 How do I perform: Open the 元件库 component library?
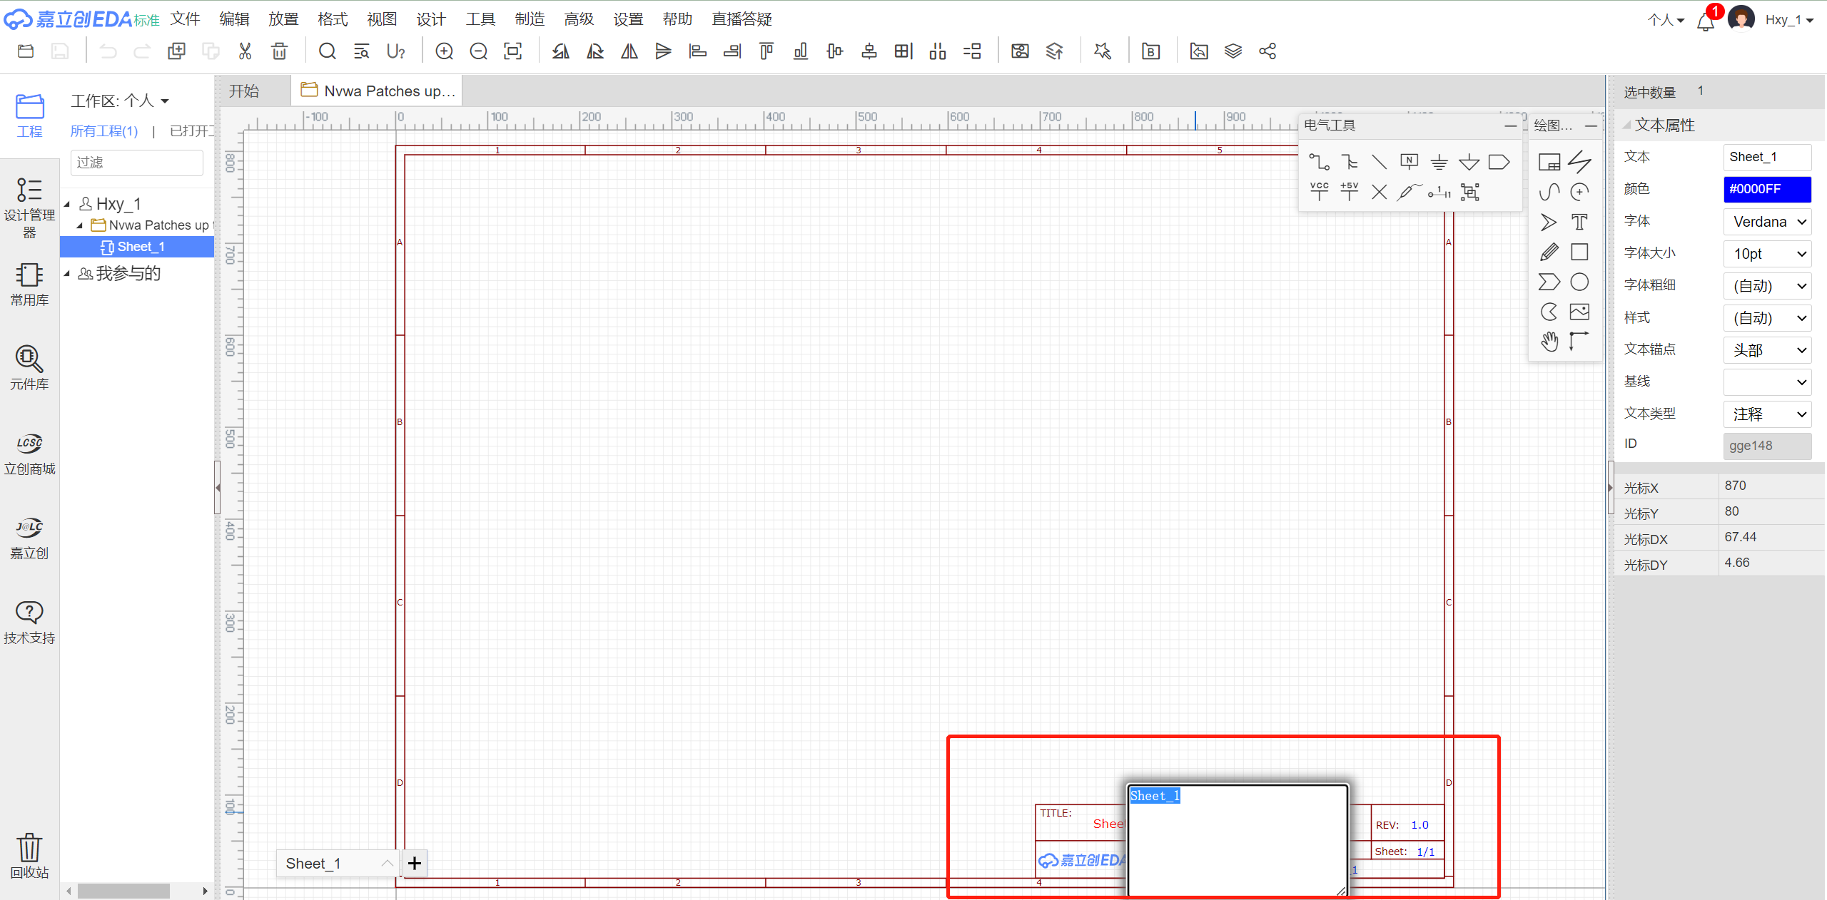click(29, 368)
